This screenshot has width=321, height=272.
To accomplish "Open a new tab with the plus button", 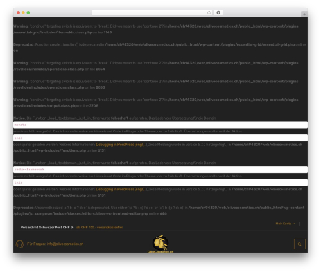I will (304, 14).
